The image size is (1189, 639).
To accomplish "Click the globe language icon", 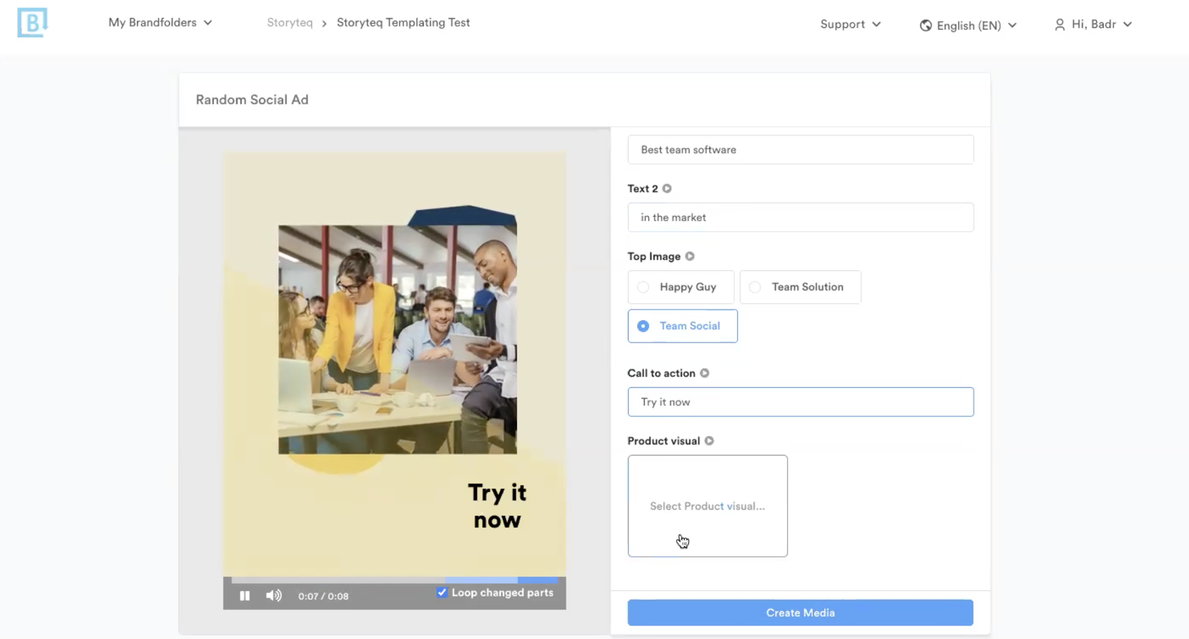I will 926,25.
